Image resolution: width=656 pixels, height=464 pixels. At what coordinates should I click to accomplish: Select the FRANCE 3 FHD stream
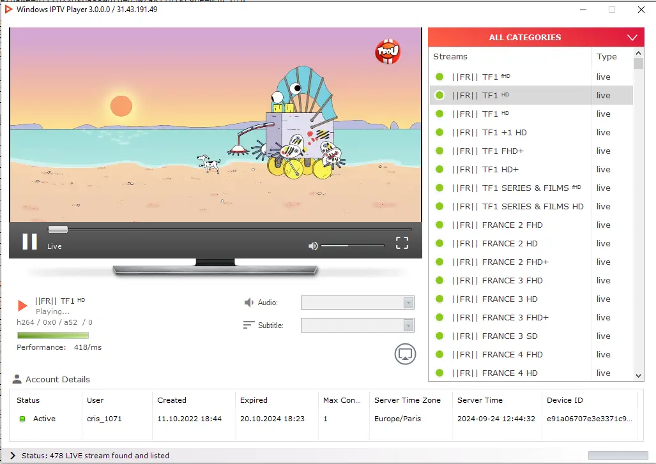click(531, 280)
